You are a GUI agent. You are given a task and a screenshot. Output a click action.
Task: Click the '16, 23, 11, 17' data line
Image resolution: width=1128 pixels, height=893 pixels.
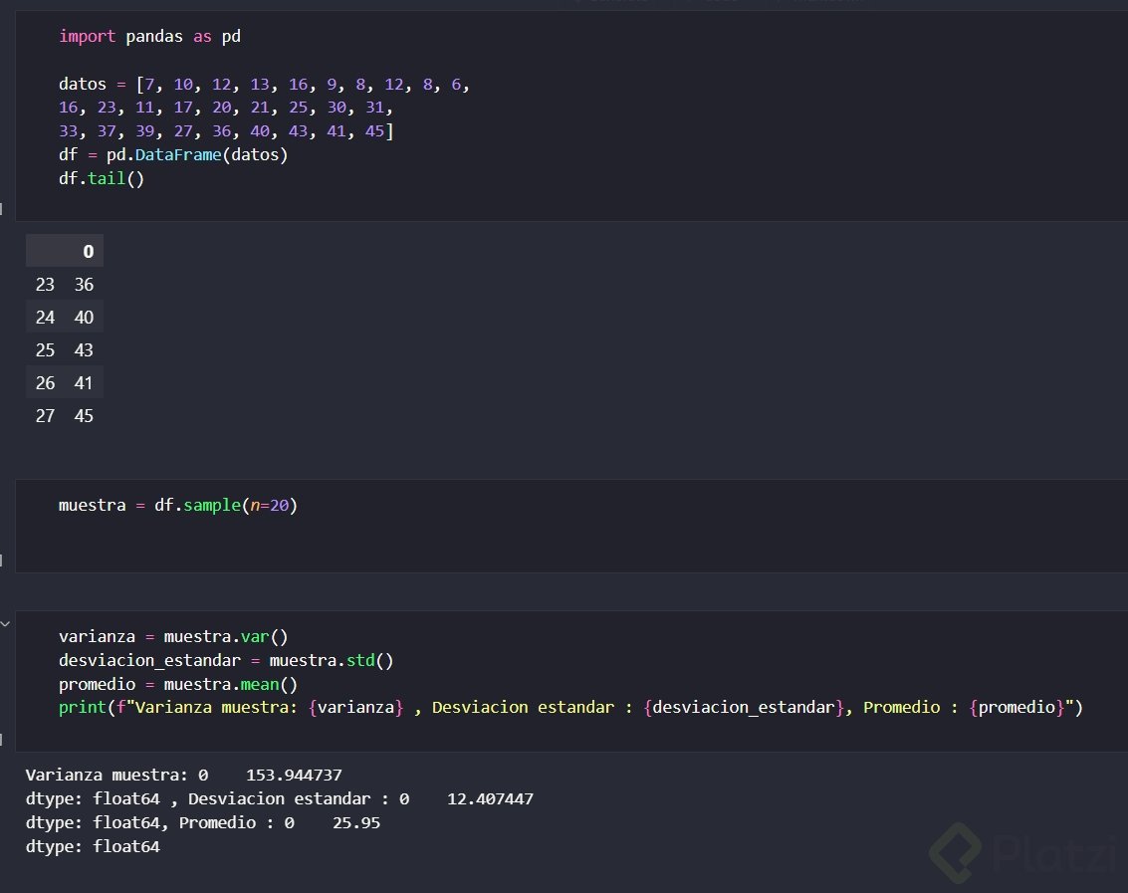click(x=226, y=108)
